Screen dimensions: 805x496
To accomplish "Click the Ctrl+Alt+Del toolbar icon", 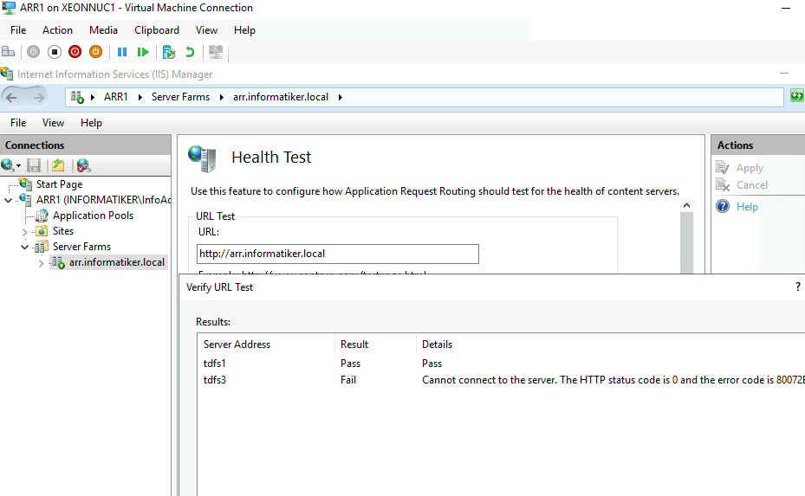I will pos(8,52).
